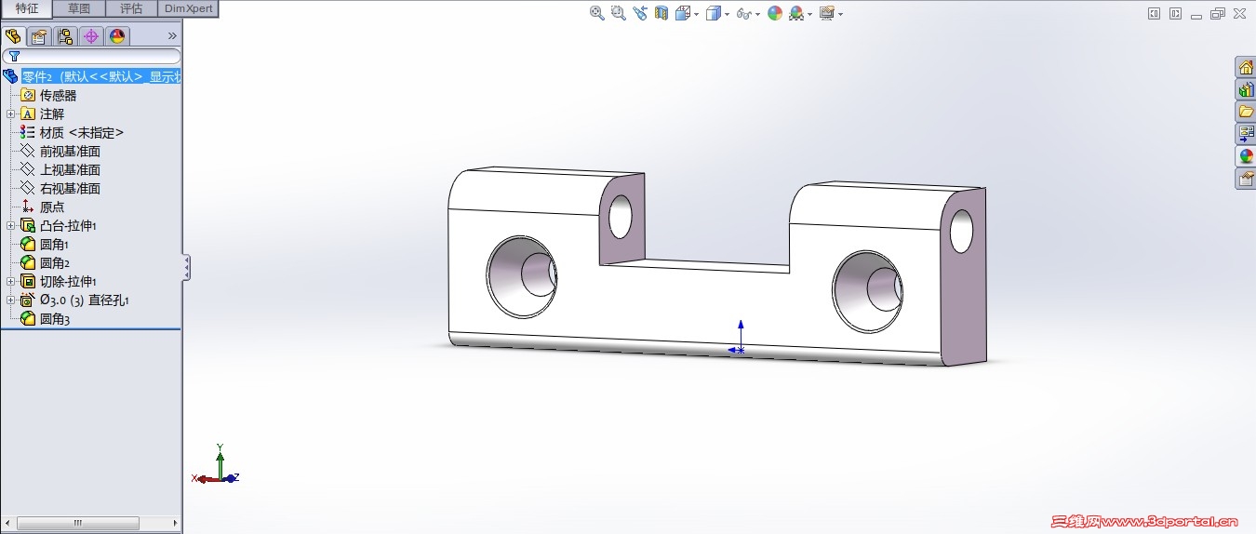Click the Zoom to Fit icon
Viewport: 1256px width, 534px height.
597,13
